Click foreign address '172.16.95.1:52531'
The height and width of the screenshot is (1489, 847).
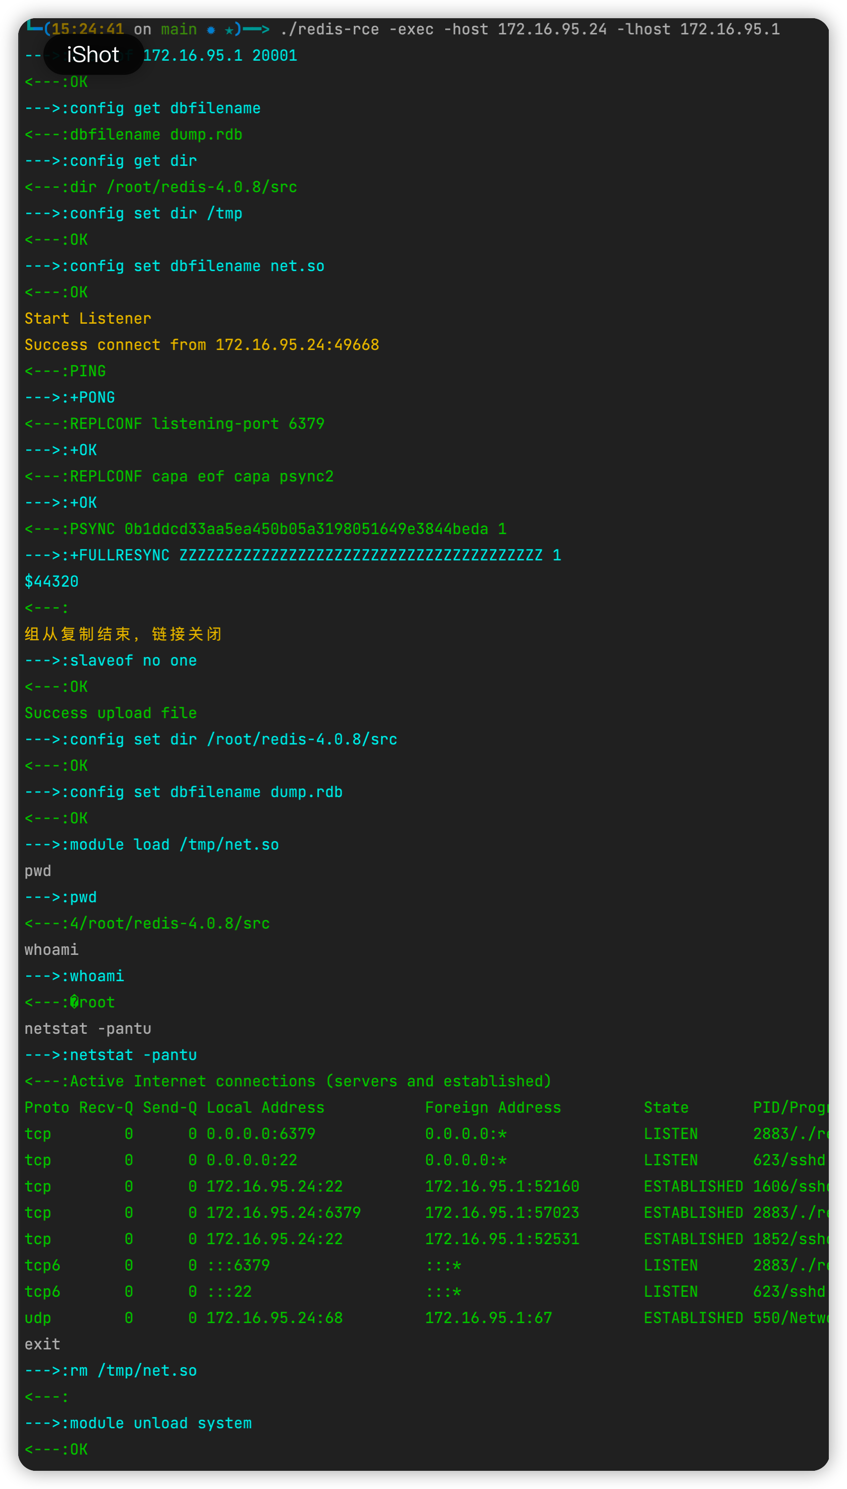click(x=502, y=1238)
